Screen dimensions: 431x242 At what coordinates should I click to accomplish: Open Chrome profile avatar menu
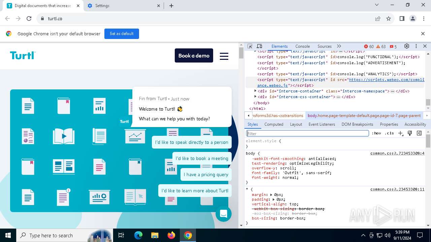pos(413,18)
